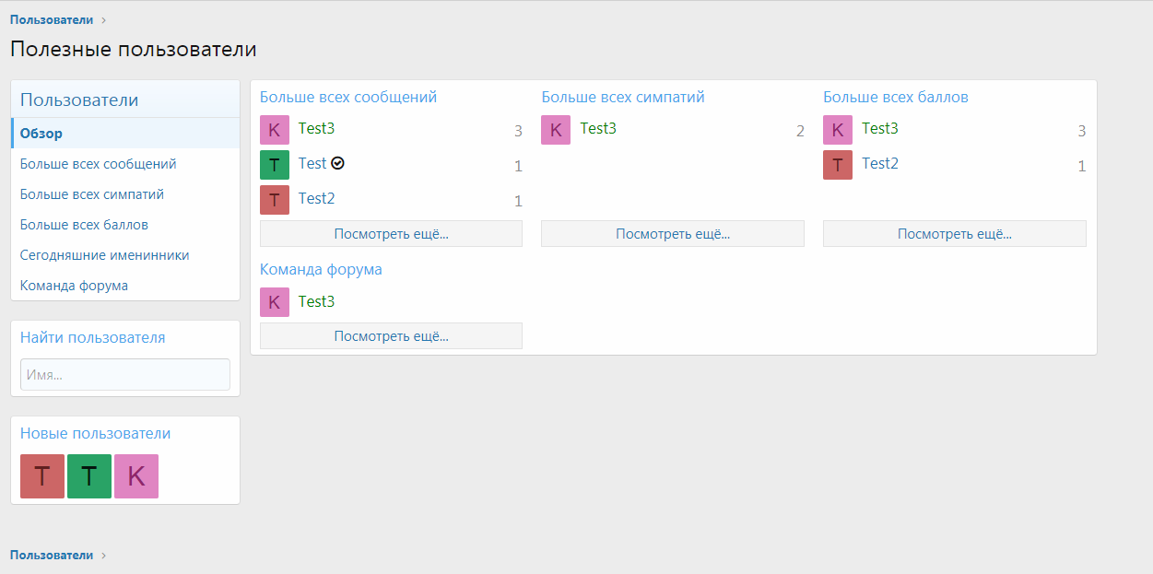The height and width of the screenshot is (574, 1153).
Task: Open red T avatar in Новые пользователи
Action: coord(42,476)
